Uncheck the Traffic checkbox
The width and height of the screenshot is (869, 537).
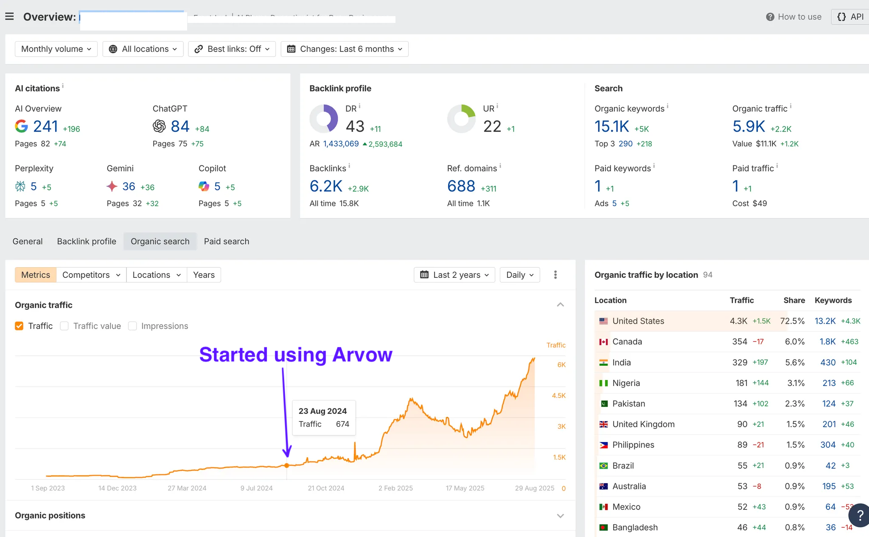click(19, 326)
